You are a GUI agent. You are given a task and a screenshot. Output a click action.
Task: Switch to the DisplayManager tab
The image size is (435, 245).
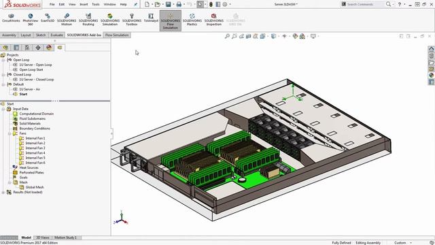[49, 48]
